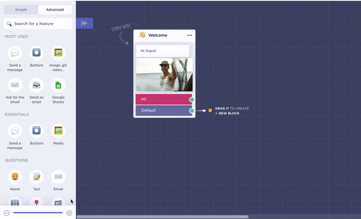Click the Default button in Welcome block
The image size is (361, 219).
point(164,110)
